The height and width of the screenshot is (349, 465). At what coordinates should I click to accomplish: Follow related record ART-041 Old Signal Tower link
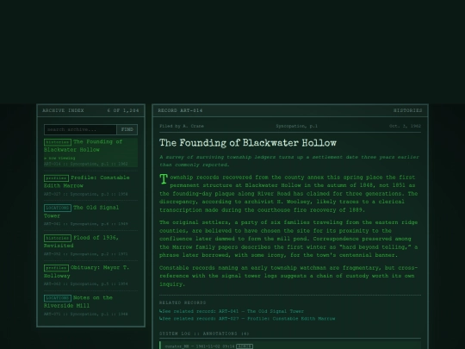coord(232,311)
